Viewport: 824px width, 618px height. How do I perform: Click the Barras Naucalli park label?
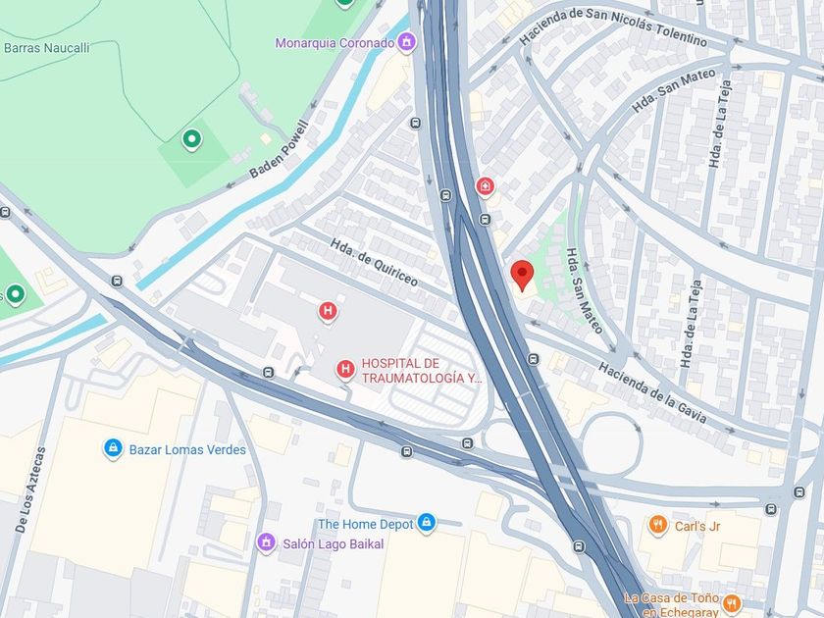(47, 48)
